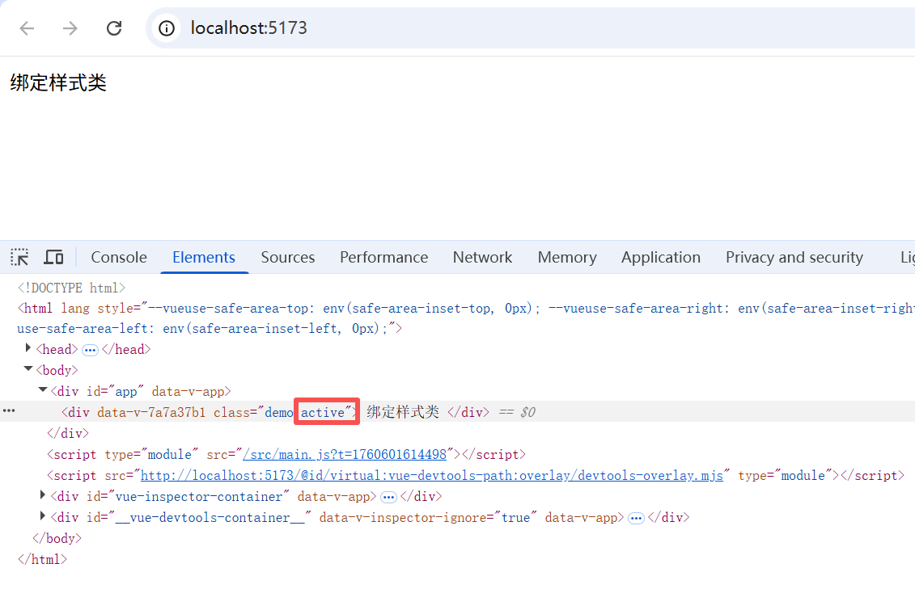Go forward to the next page

pyautogui.click(x=70, y=28)
